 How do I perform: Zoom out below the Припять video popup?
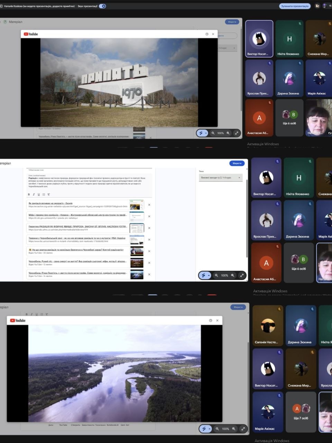click(x=213, y=133)
